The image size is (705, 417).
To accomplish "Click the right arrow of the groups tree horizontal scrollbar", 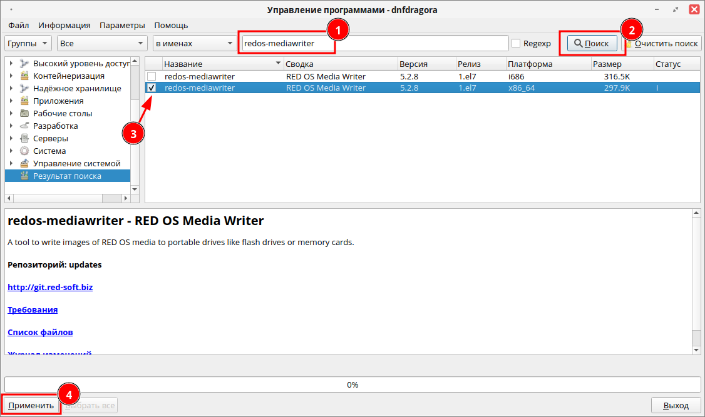I will (126, 198).
